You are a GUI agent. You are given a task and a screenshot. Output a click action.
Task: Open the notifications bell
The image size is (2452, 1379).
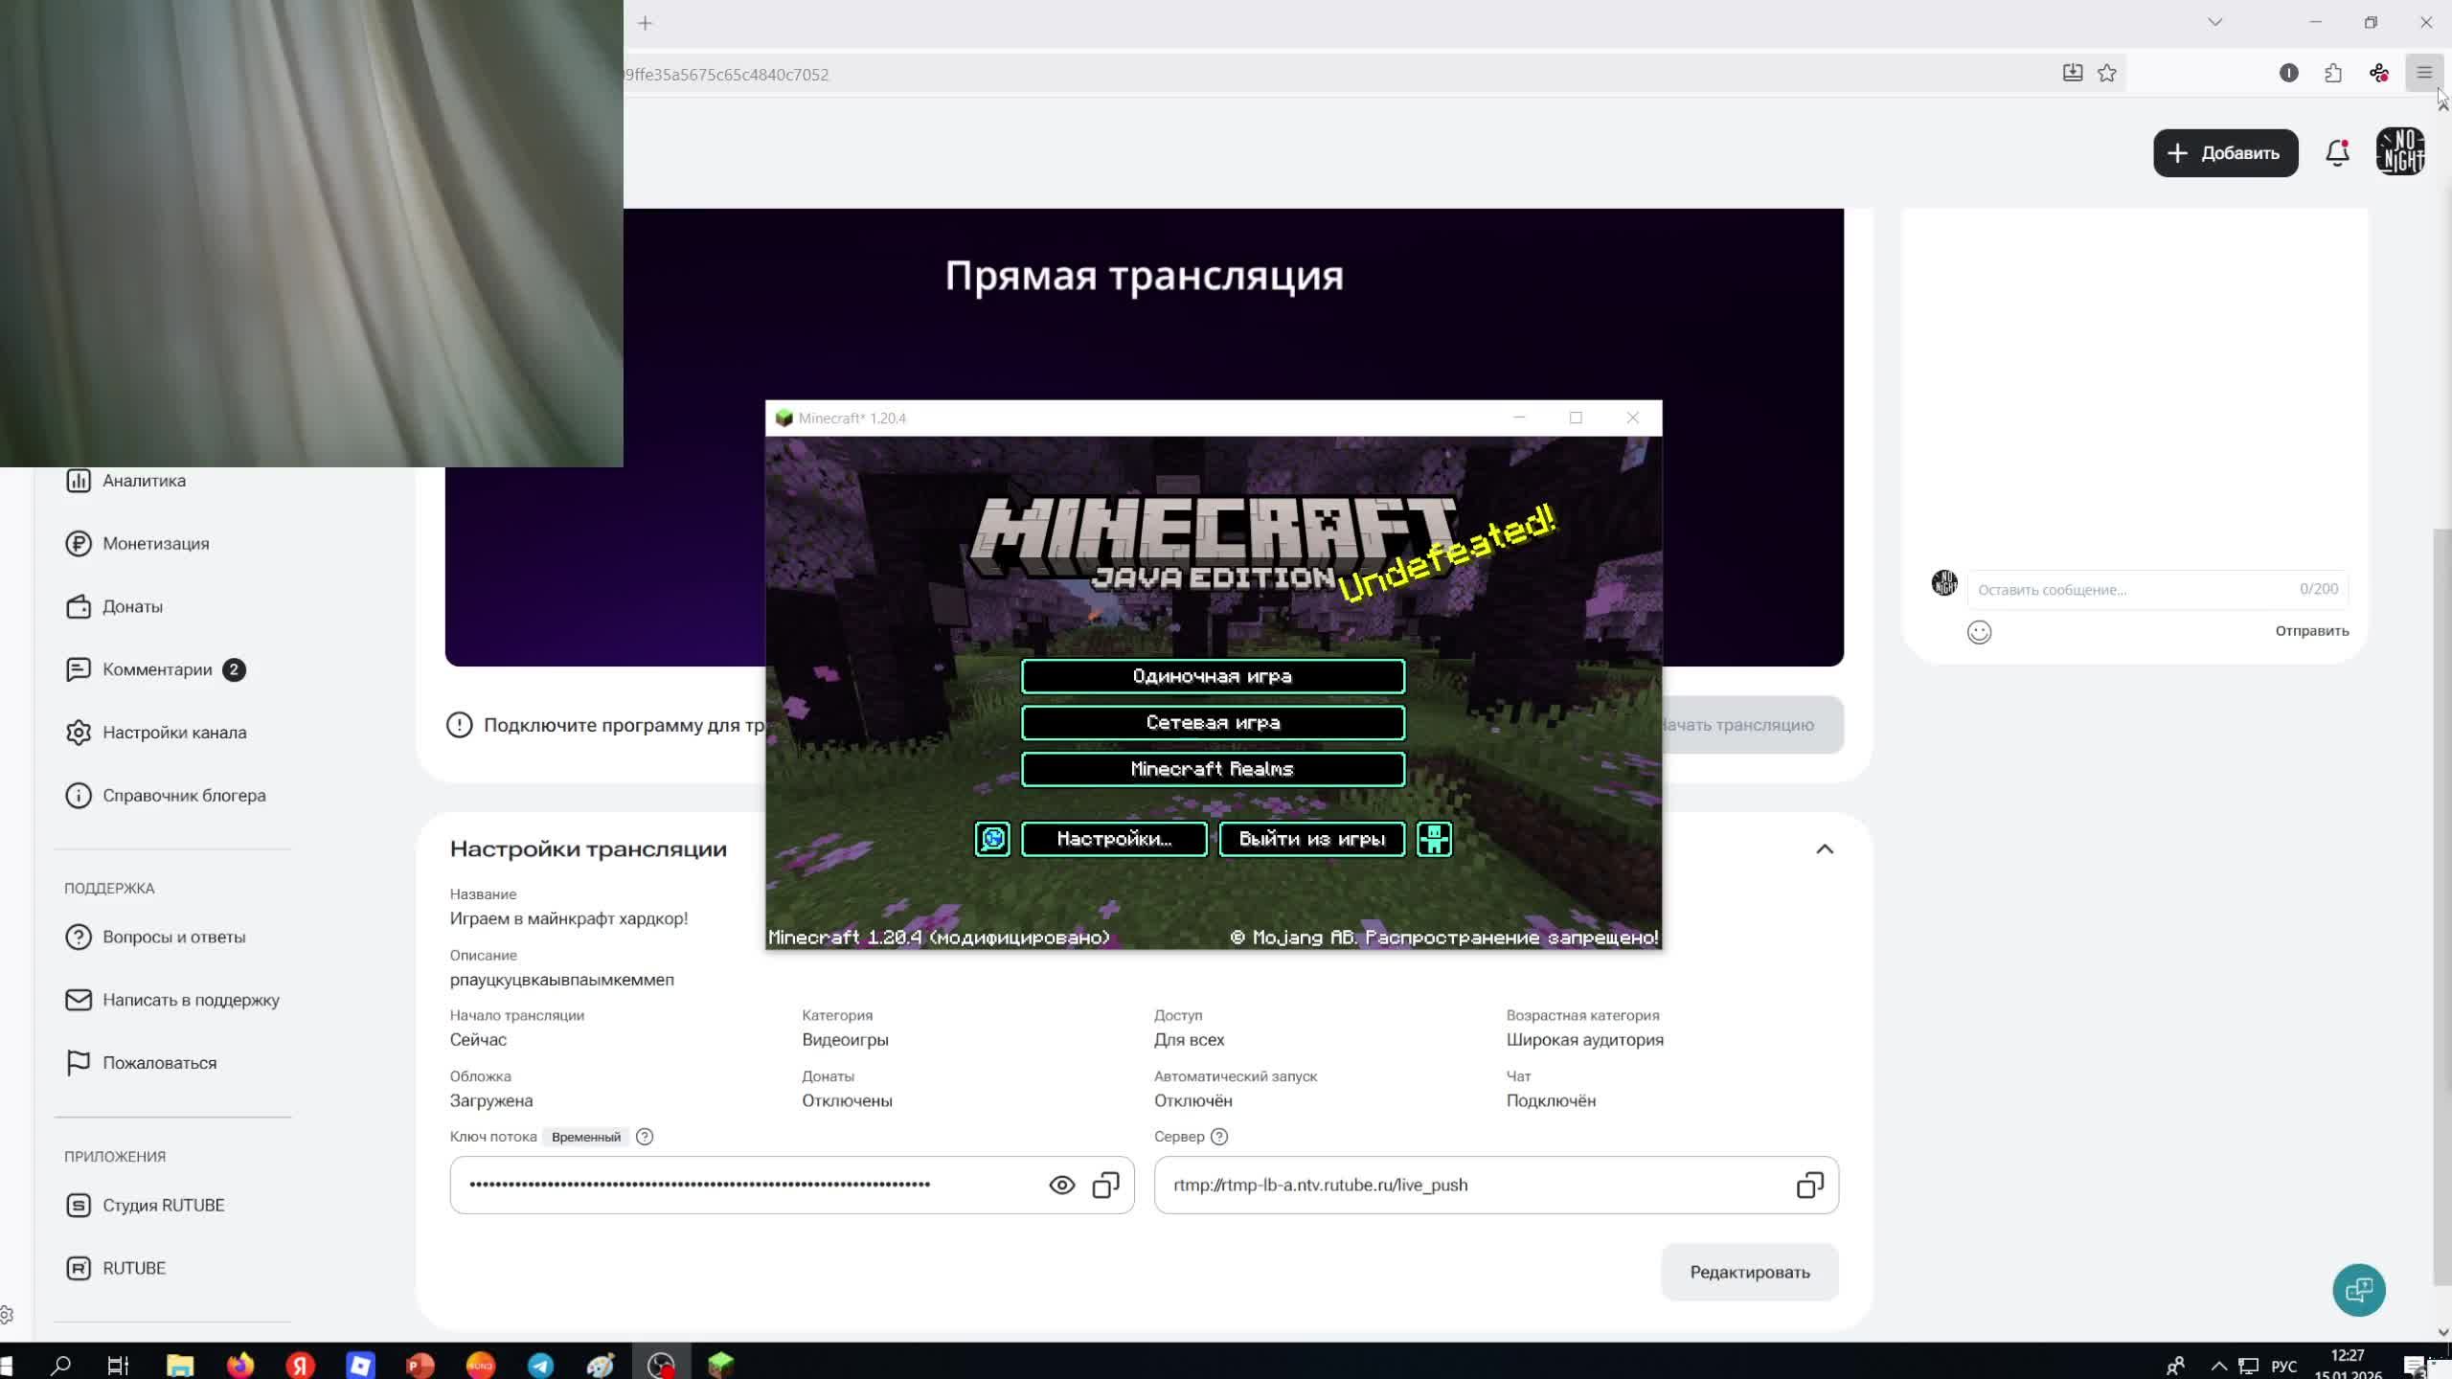pyautogui.click(x=2337, y=152)
